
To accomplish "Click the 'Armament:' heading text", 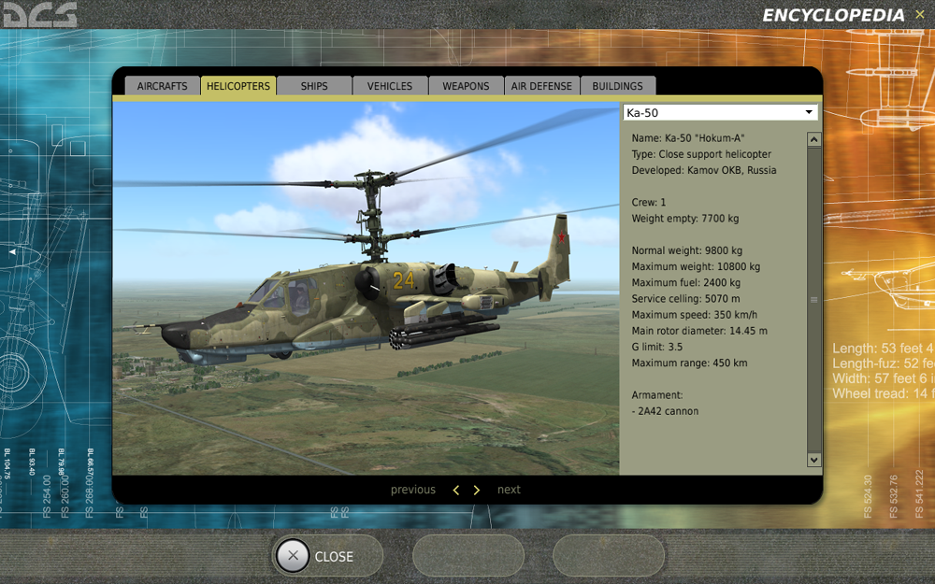I will (x=657, y=395).
